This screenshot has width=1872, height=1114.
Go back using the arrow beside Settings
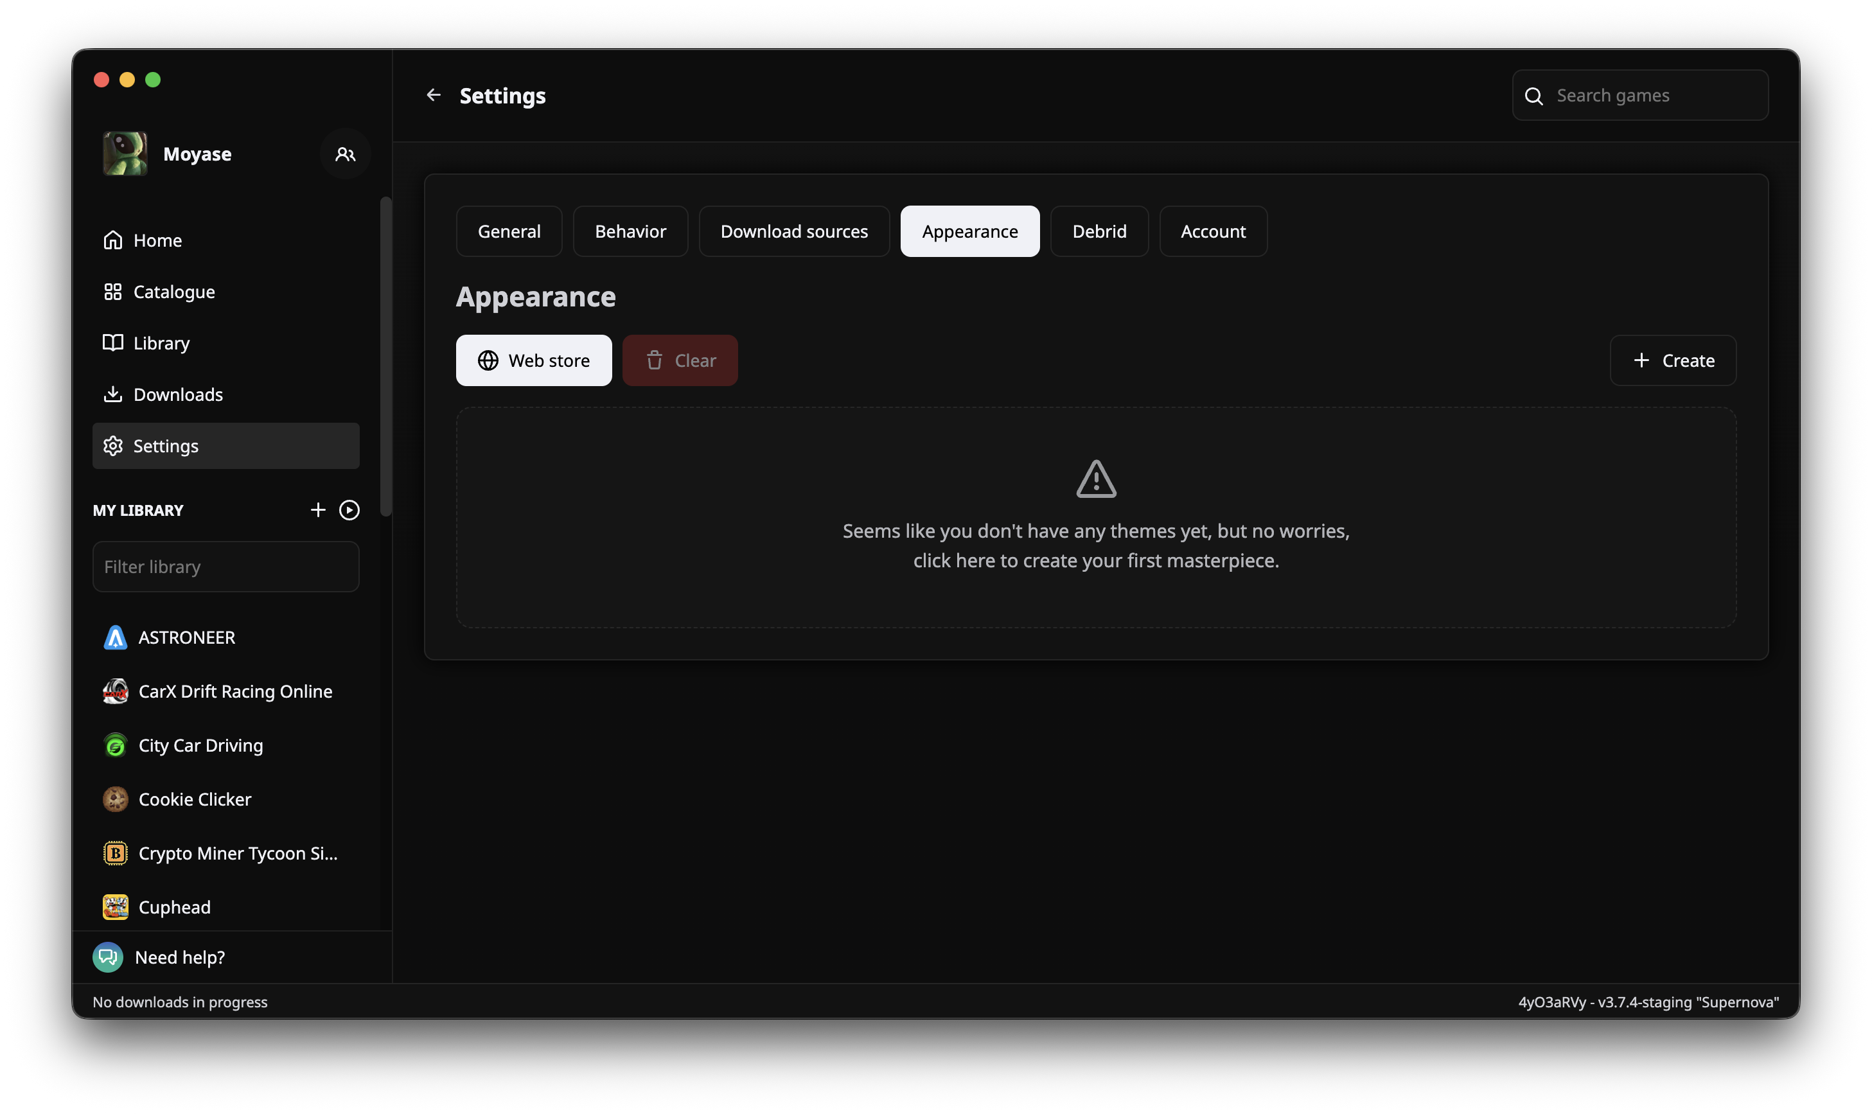click(435, 94)
